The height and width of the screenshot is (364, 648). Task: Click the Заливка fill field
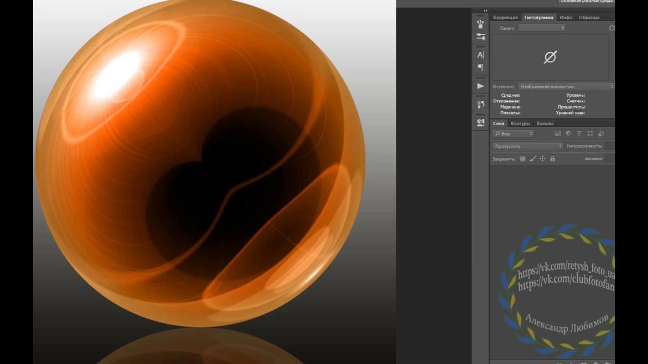point(610,159)
